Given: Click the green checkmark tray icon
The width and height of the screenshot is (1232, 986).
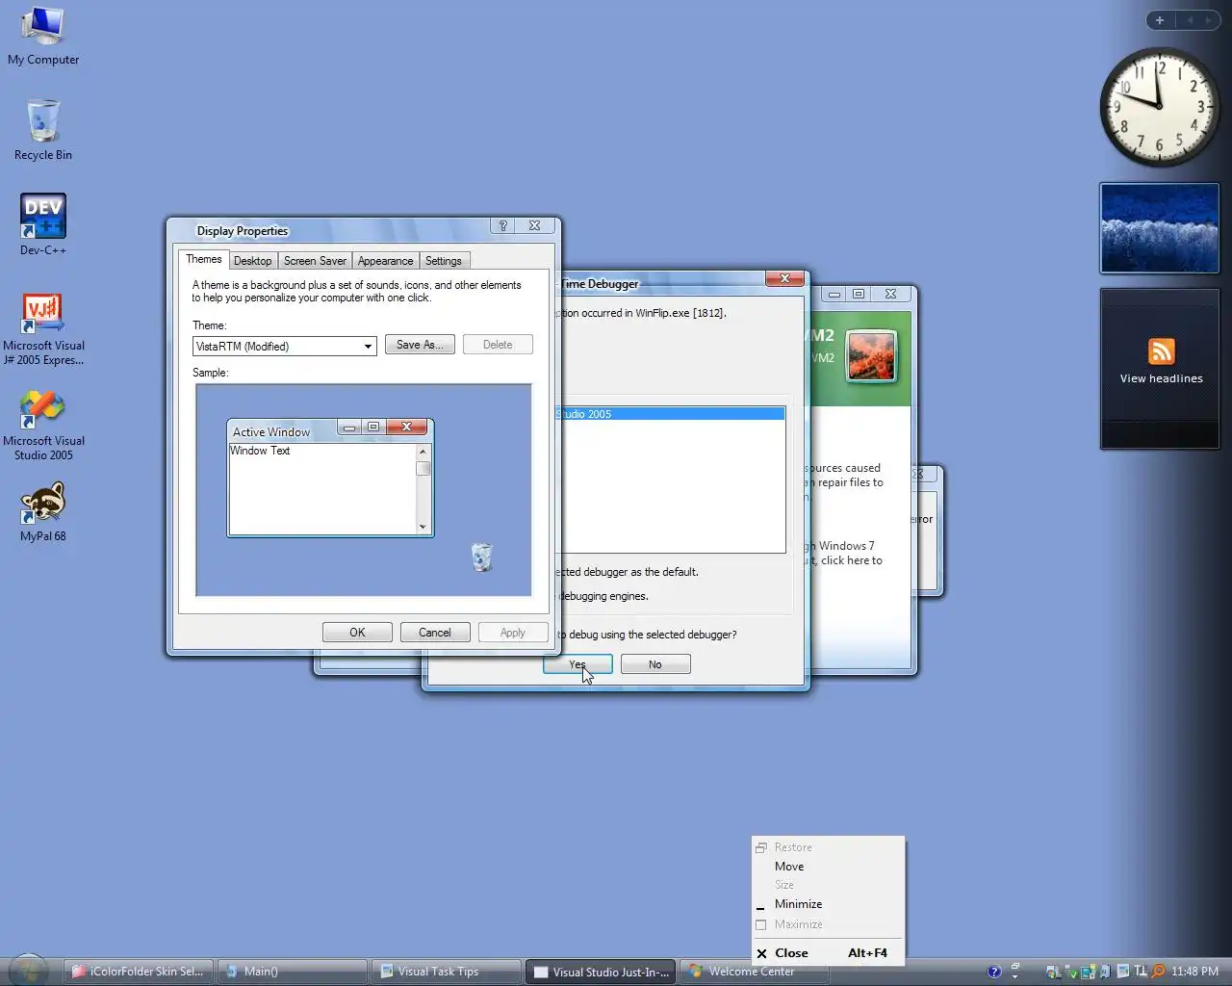Looking at the screenshot, I should click(x=1071, y=973).
